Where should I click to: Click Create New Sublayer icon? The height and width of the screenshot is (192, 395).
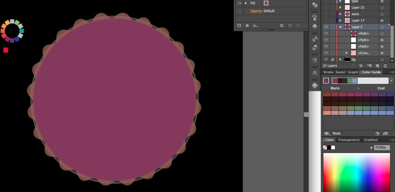(369, 65)
